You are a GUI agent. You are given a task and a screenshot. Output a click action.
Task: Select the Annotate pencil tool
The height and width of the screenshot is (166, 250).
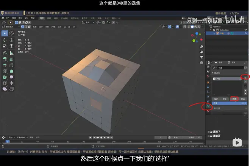[x=5, y=53]
